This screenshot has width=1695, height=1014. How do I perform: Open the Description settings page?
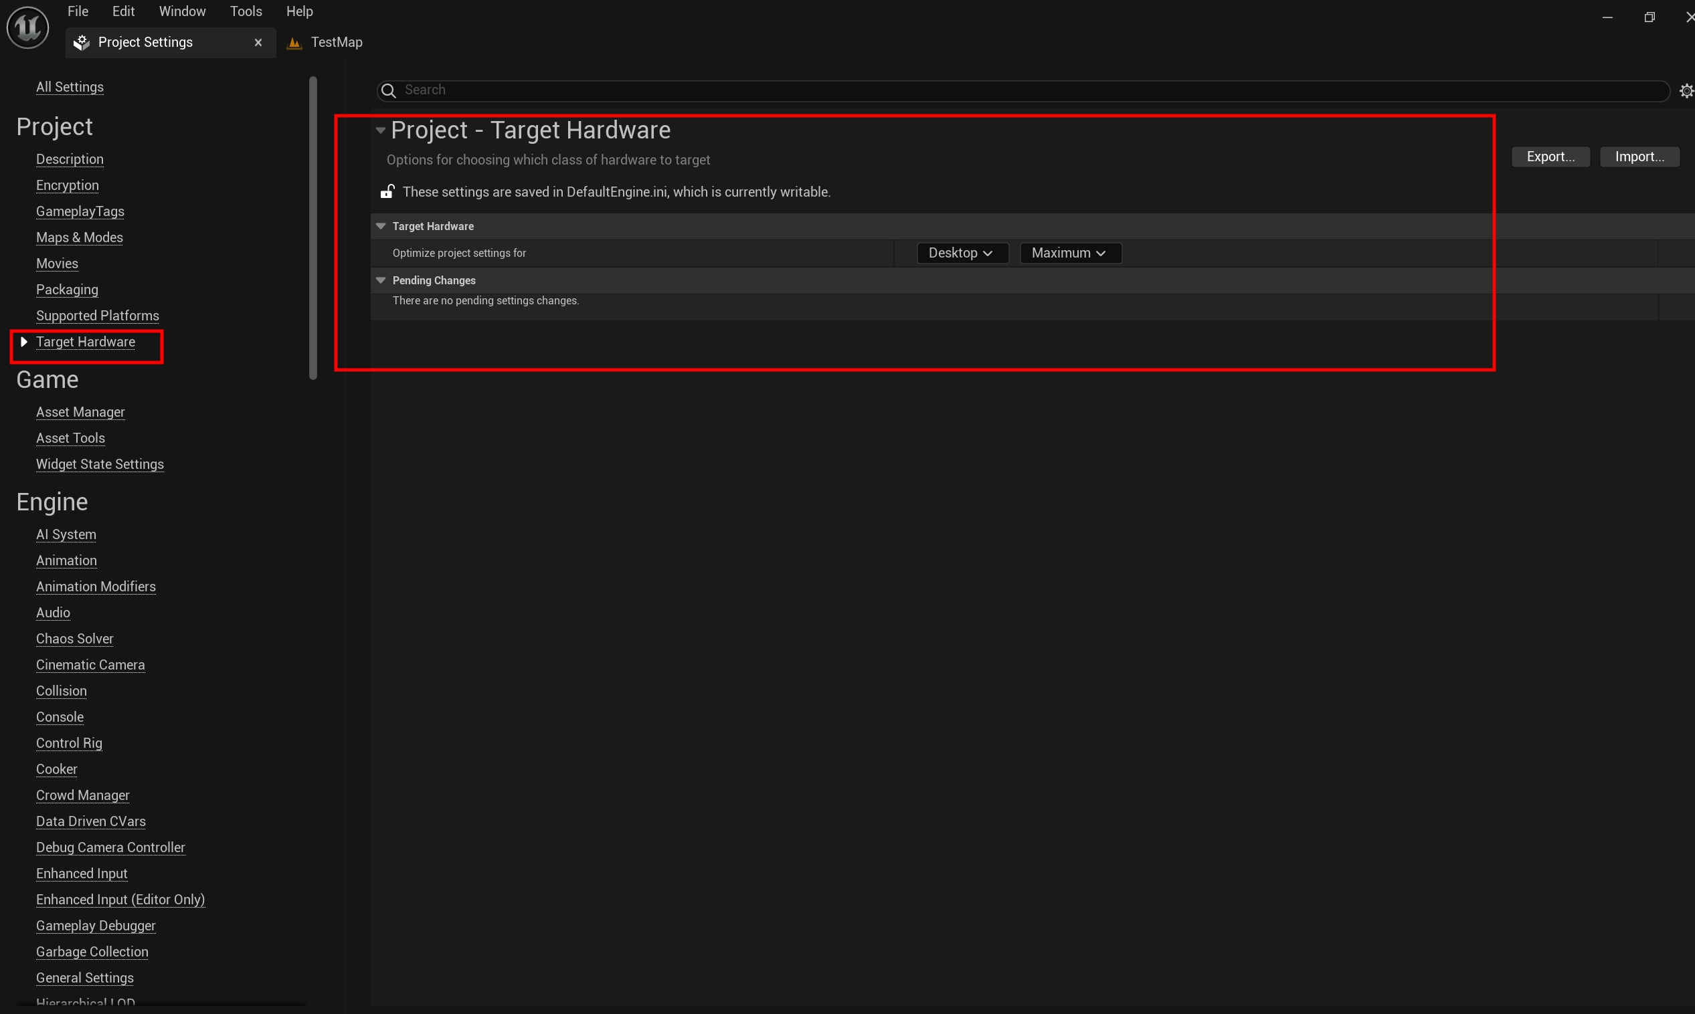click(x=70, y=159)
